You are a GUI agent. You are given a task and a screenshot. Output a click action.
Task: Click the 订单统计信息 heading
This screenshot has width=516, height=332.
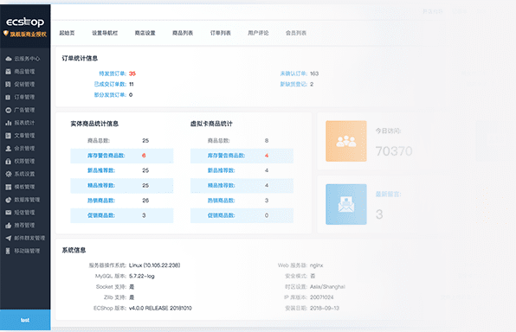80,58
